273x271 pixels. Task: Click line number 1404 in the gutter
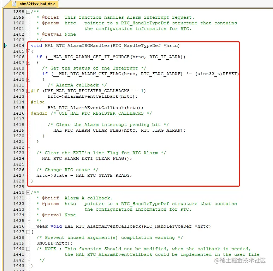[x=19, y=46]
